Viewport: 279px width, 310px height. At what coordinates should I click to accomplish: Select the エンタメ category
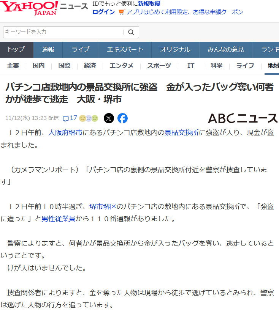[121, 66]
